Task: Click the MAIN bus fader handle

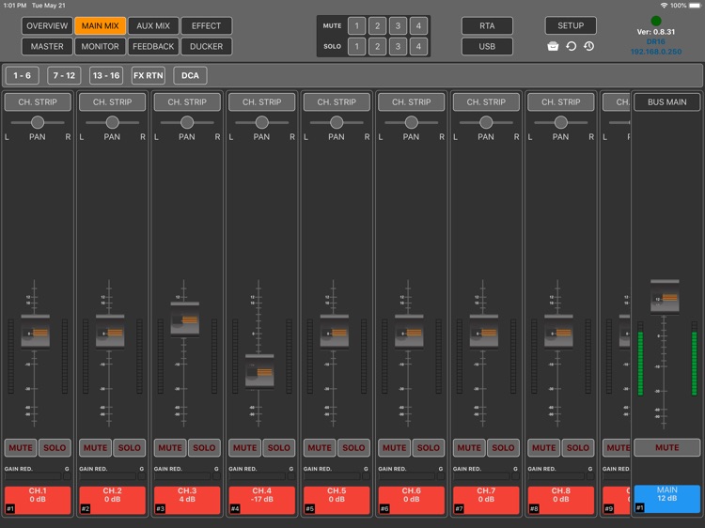Action: click(665, 297)
